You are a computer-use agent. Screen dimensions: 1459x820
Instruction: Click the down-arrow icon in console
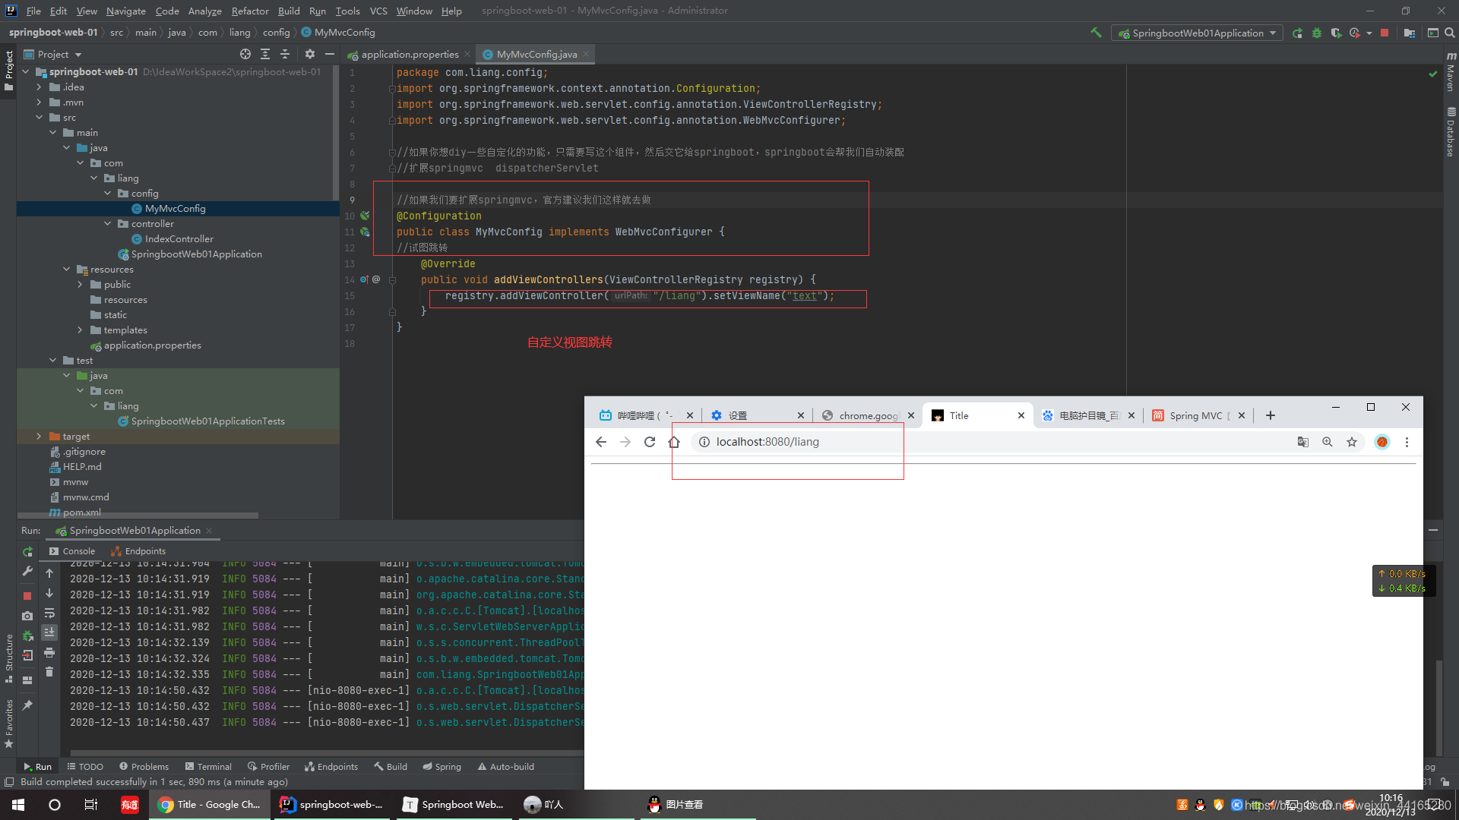pos(49,593)
